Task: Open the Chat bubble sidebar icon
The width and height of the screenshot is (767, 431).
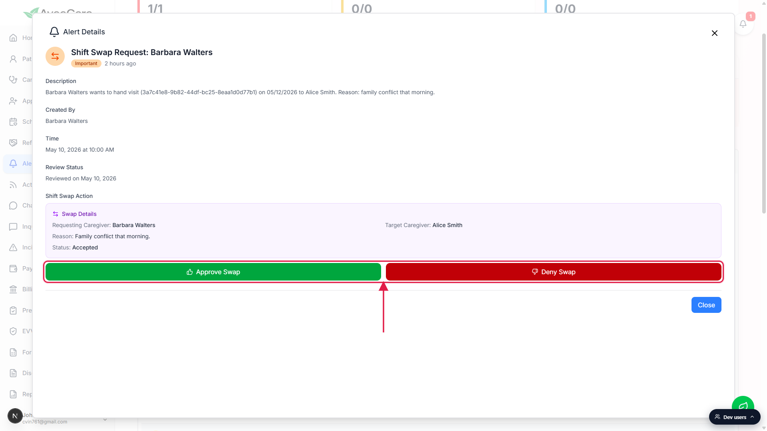Action: 13,206
